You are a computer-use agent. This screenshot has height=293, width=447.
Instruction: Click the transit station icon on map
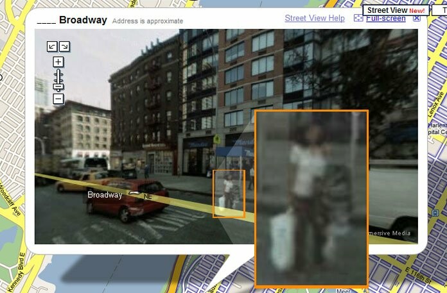pos(435,213)
